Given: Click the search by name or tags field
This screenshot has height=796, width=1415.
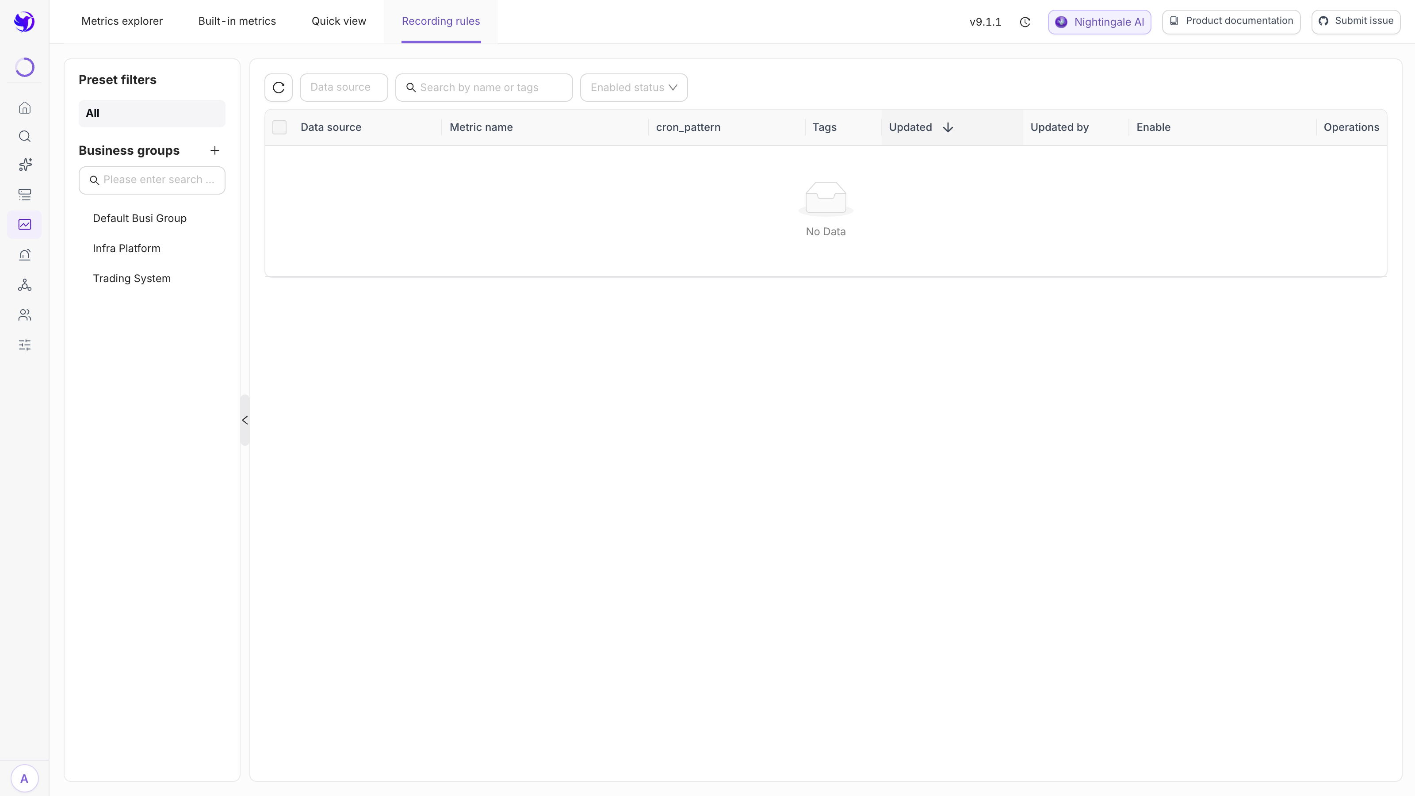Looking at the screenshot, I should click(484, 88).
